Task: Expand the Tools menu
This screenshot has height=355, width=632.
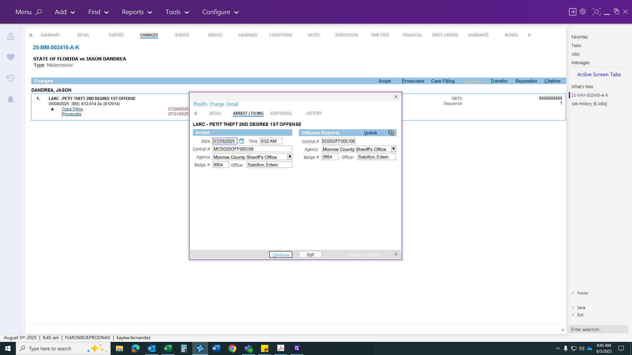Action: click(177, 12)
